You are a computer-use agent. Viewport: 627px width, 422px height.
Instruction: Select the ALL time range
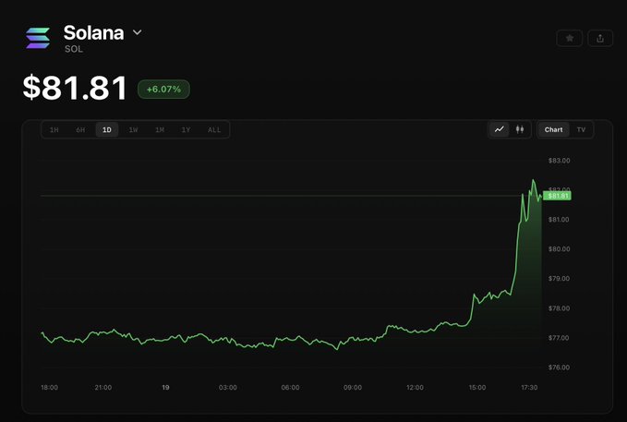click(x=214, y=130)
